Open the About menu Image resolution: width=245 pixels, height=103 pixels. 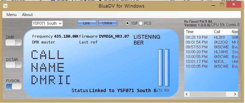[27, 15]
